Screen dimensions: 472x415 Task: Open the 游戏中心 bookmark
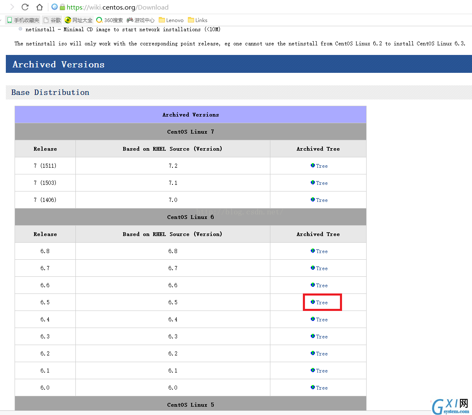coord(140,20)
